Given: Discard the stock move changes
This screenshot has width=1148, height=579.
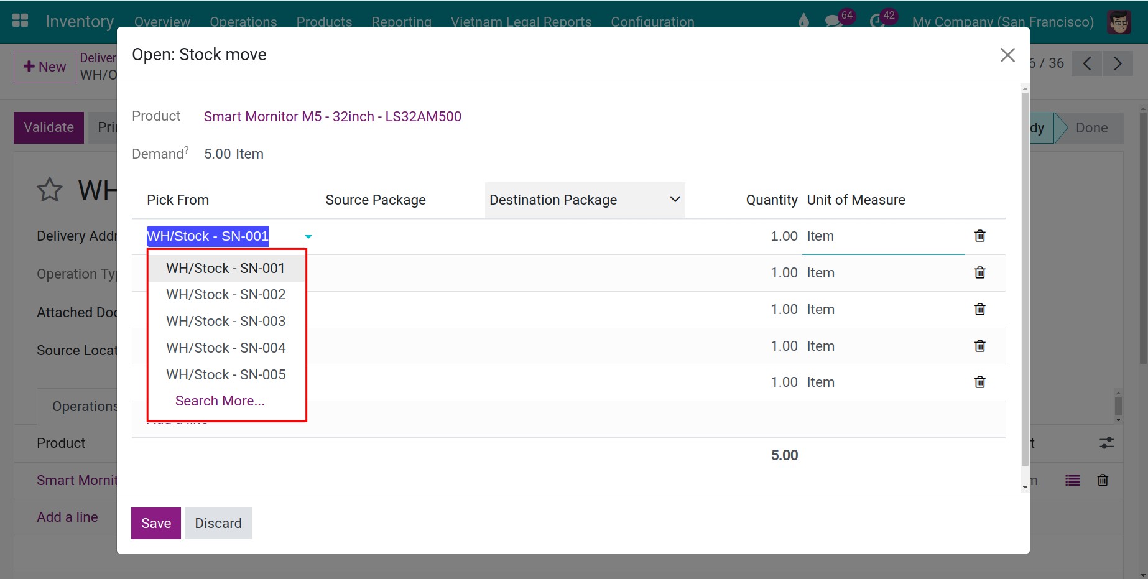Looking at the screenshot, I should click(218, 523).
